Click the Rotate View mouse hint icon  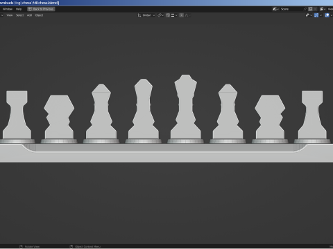21,246
